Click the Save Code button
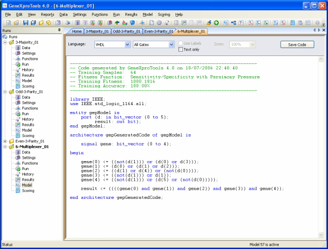Viewport: 328px width, 249px height. pyautogui.click(x=297, y=45)
